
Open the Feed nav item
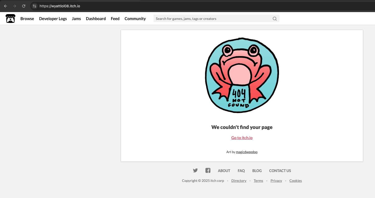point(115,19)
